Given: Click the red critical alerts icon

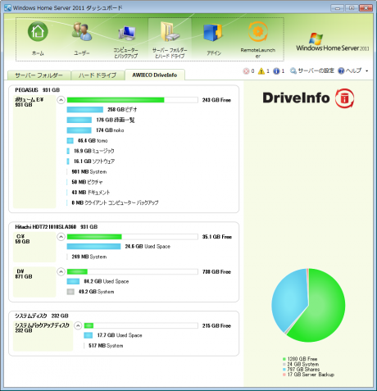Looking at the screenshot, I should pos(246,71).
